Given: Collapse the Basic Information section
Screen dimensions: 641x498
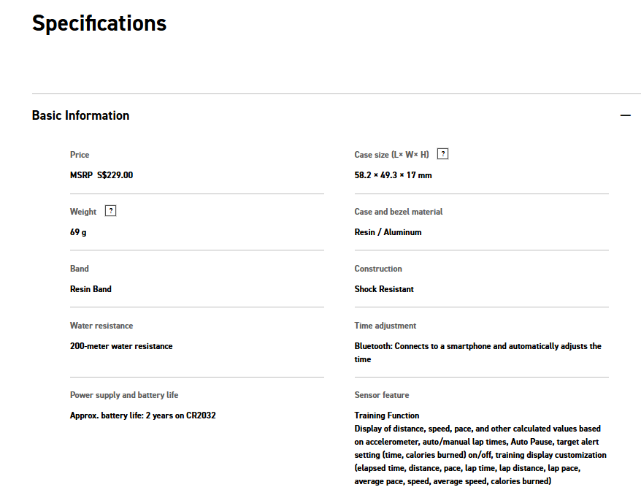Looking at the screenshot, I should pos(625,115).
